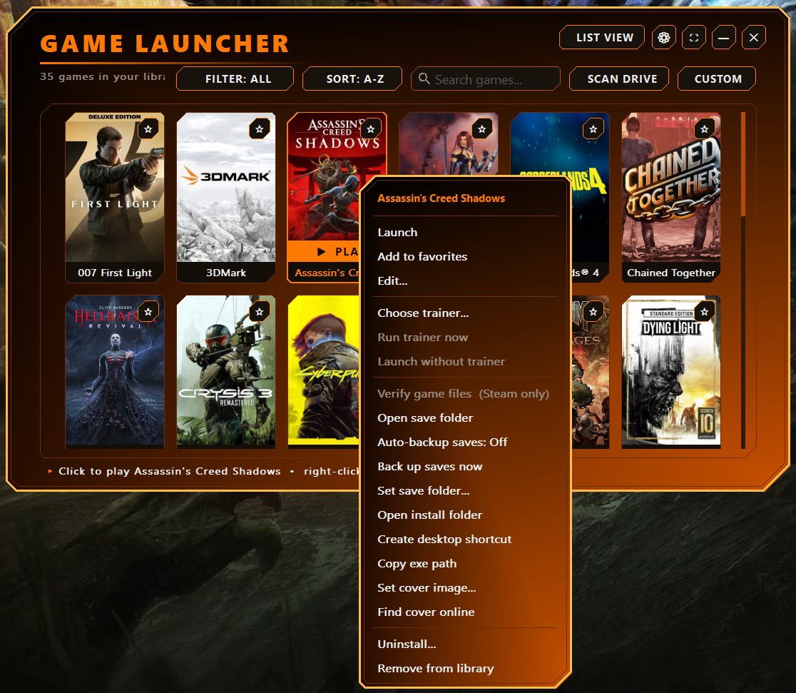The image size is (796, 693).
Task: Toggle star on Assassin's Creed Shadows cover
Action: (371, 129)
